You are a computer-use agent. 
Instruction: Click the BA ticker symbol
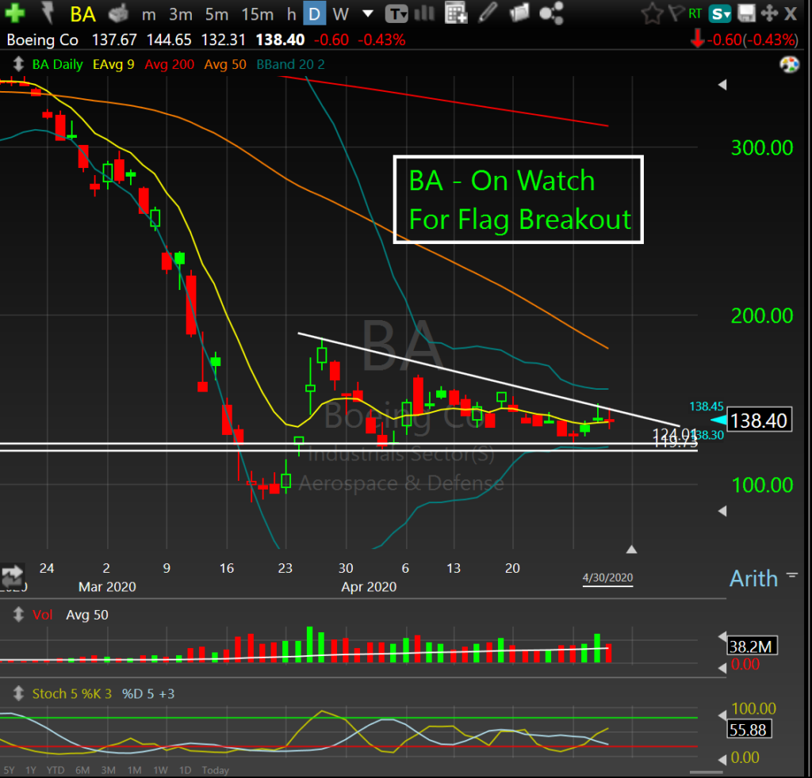(82, 14)
